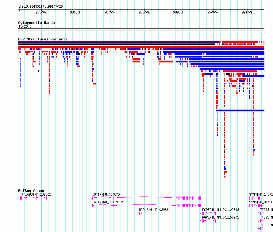
Task: Select the DGV Structural Variants track title
Action: [43, 39]
